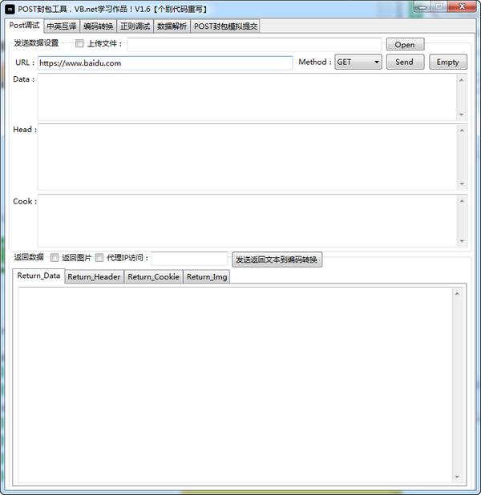Viewport: 481px width, 495px height.
Task: Check the 代理IP访问 proxy checkbox
Action: [99, 258]
